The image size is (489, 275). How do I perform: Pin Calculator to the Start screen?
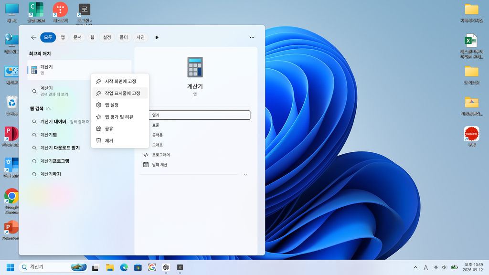tap(120, 81)
